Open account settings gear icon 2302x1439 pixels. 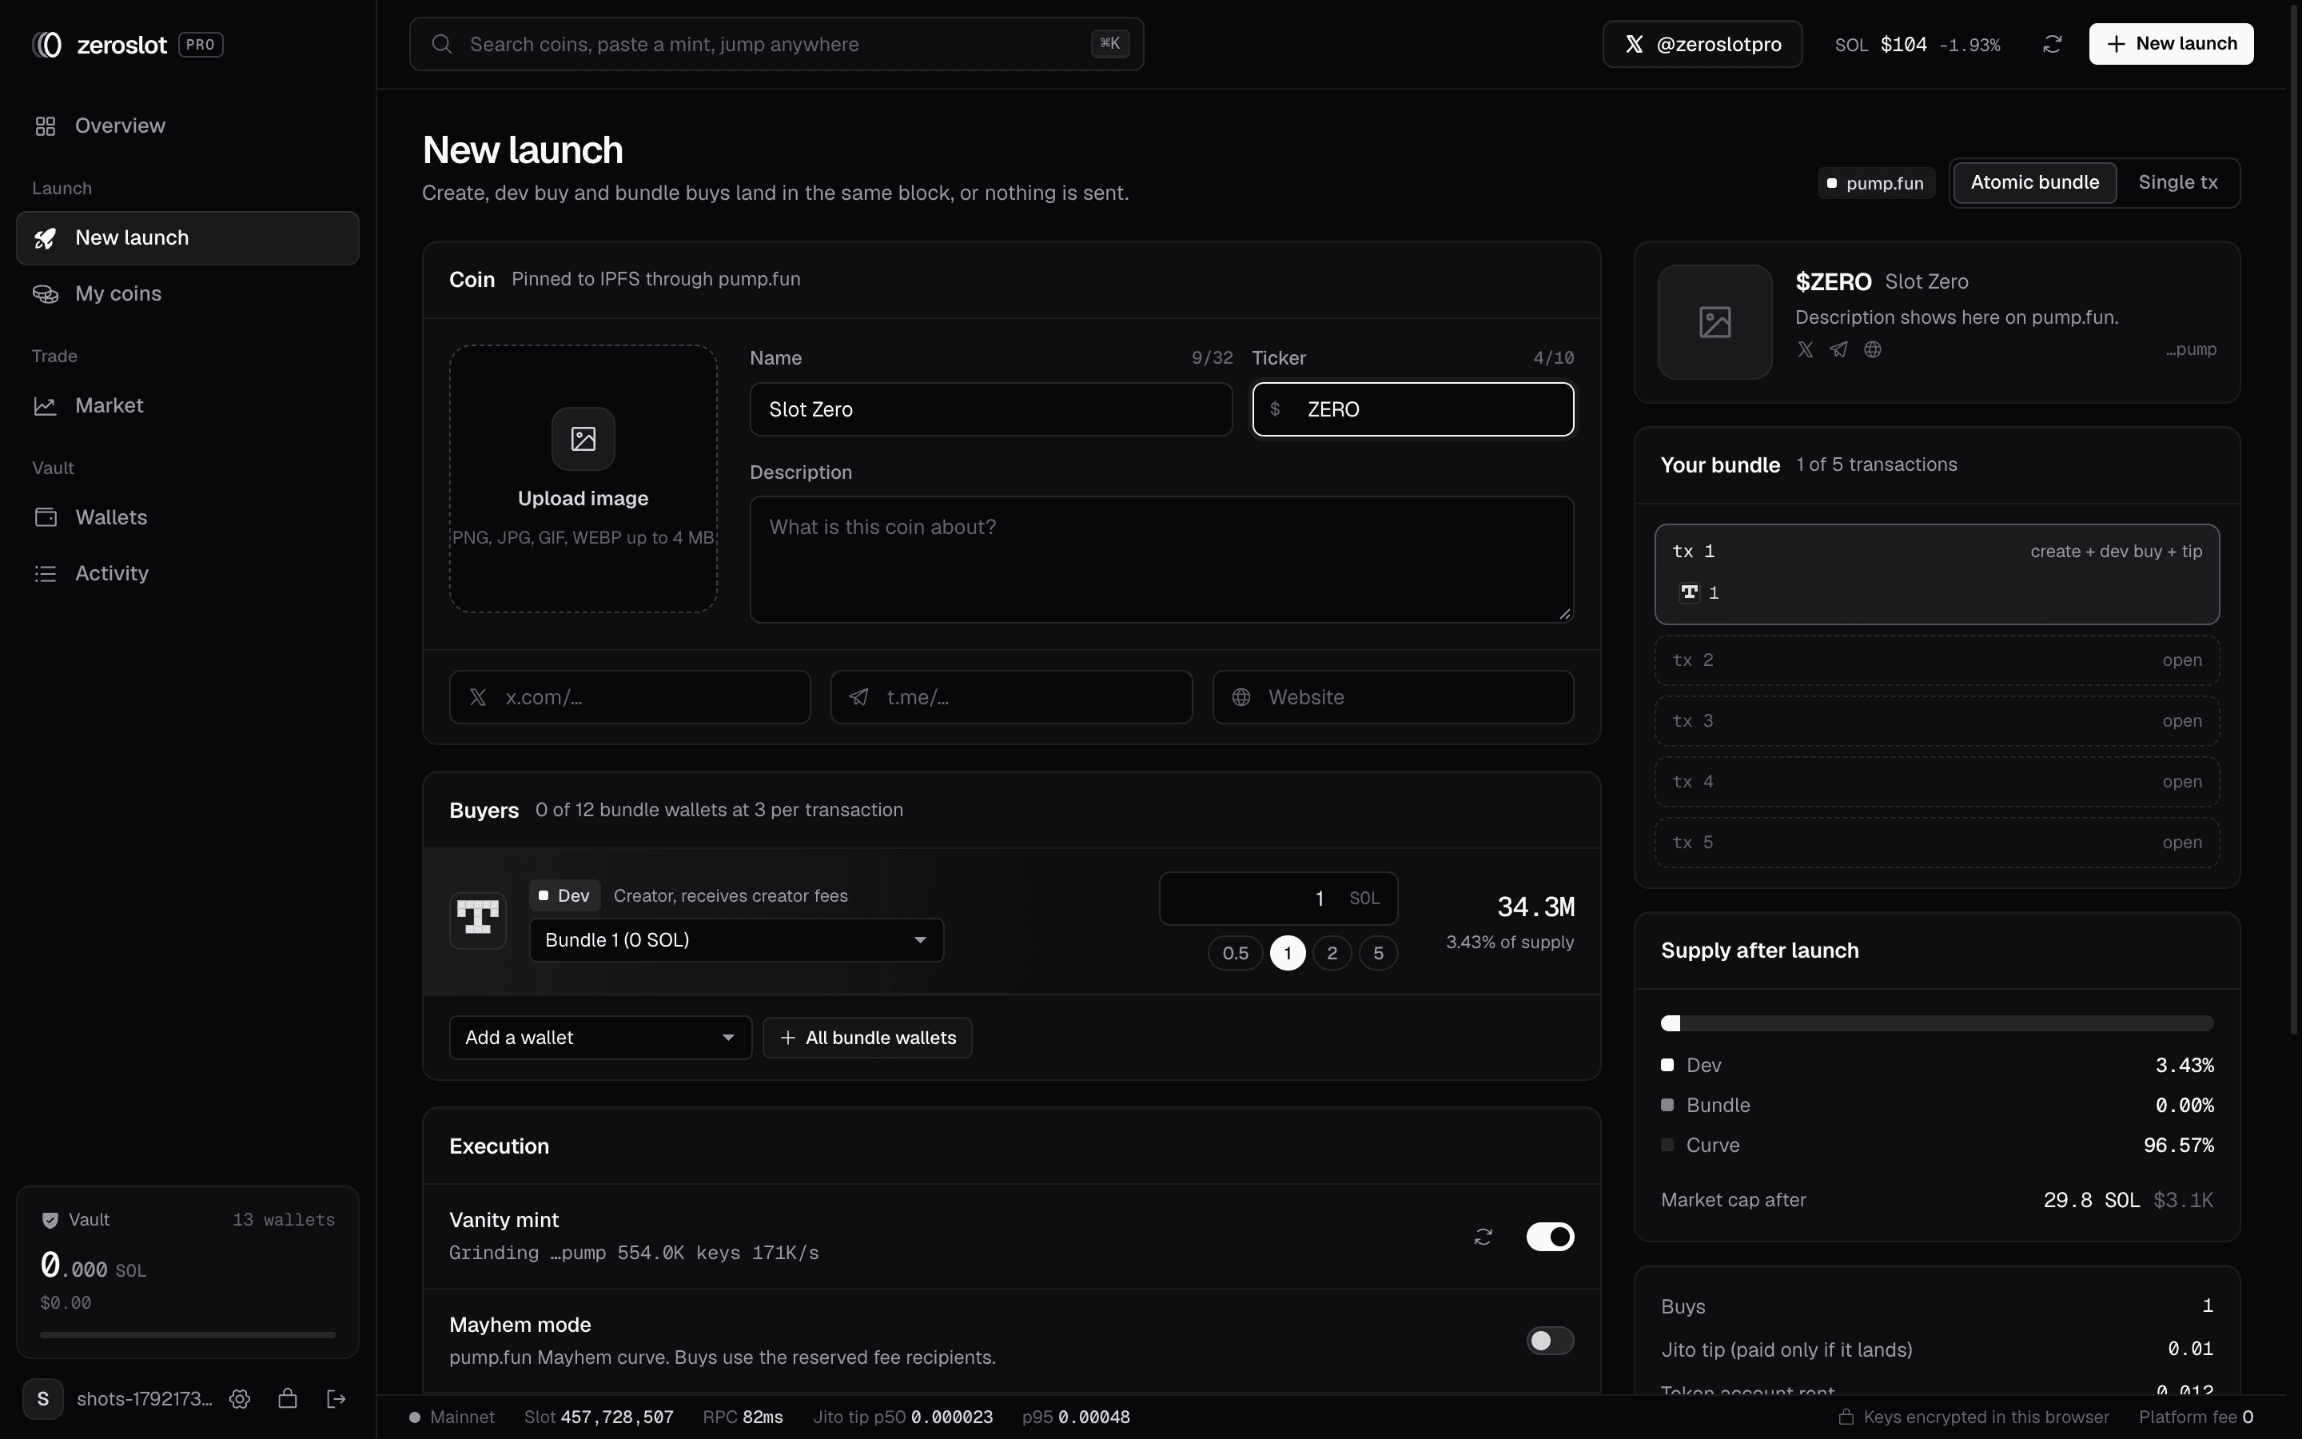pyautogui.click(x=240, y=1398)
